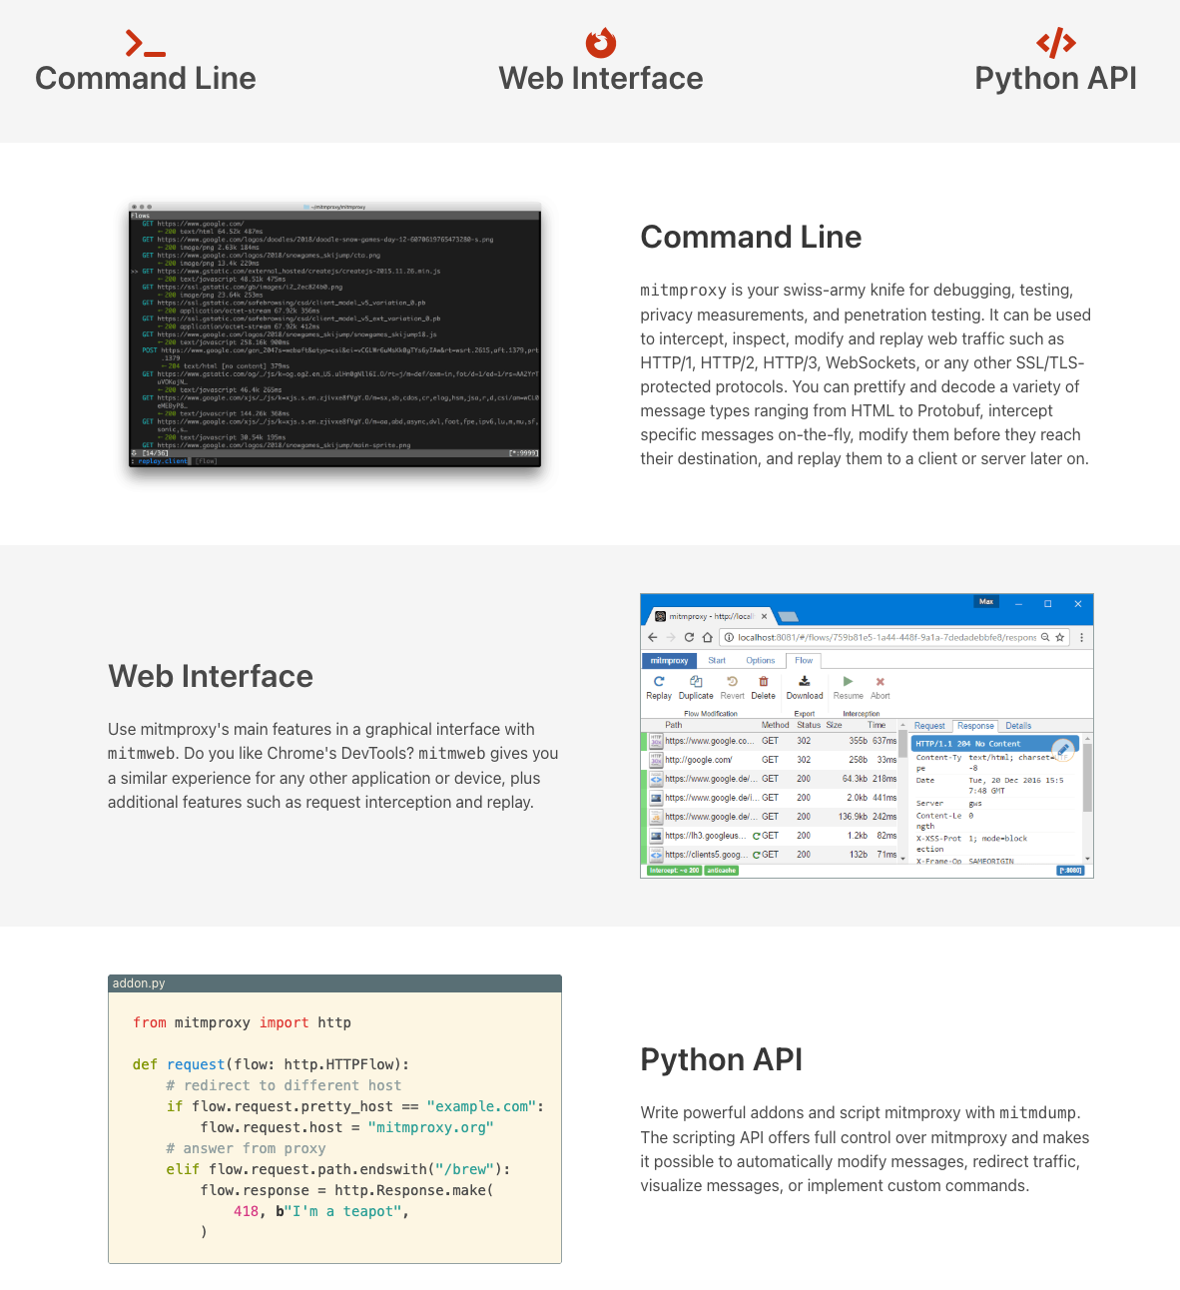The width and height of the screenshot is (1180, 1290).
Task: Click the Replay icon in mitmweb toolbar
Action: tap(659, 683)
